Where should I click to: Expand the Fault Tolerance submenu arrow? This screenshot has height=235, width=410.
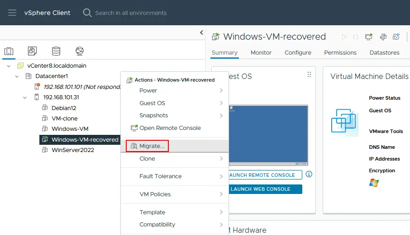coord(221,176)
